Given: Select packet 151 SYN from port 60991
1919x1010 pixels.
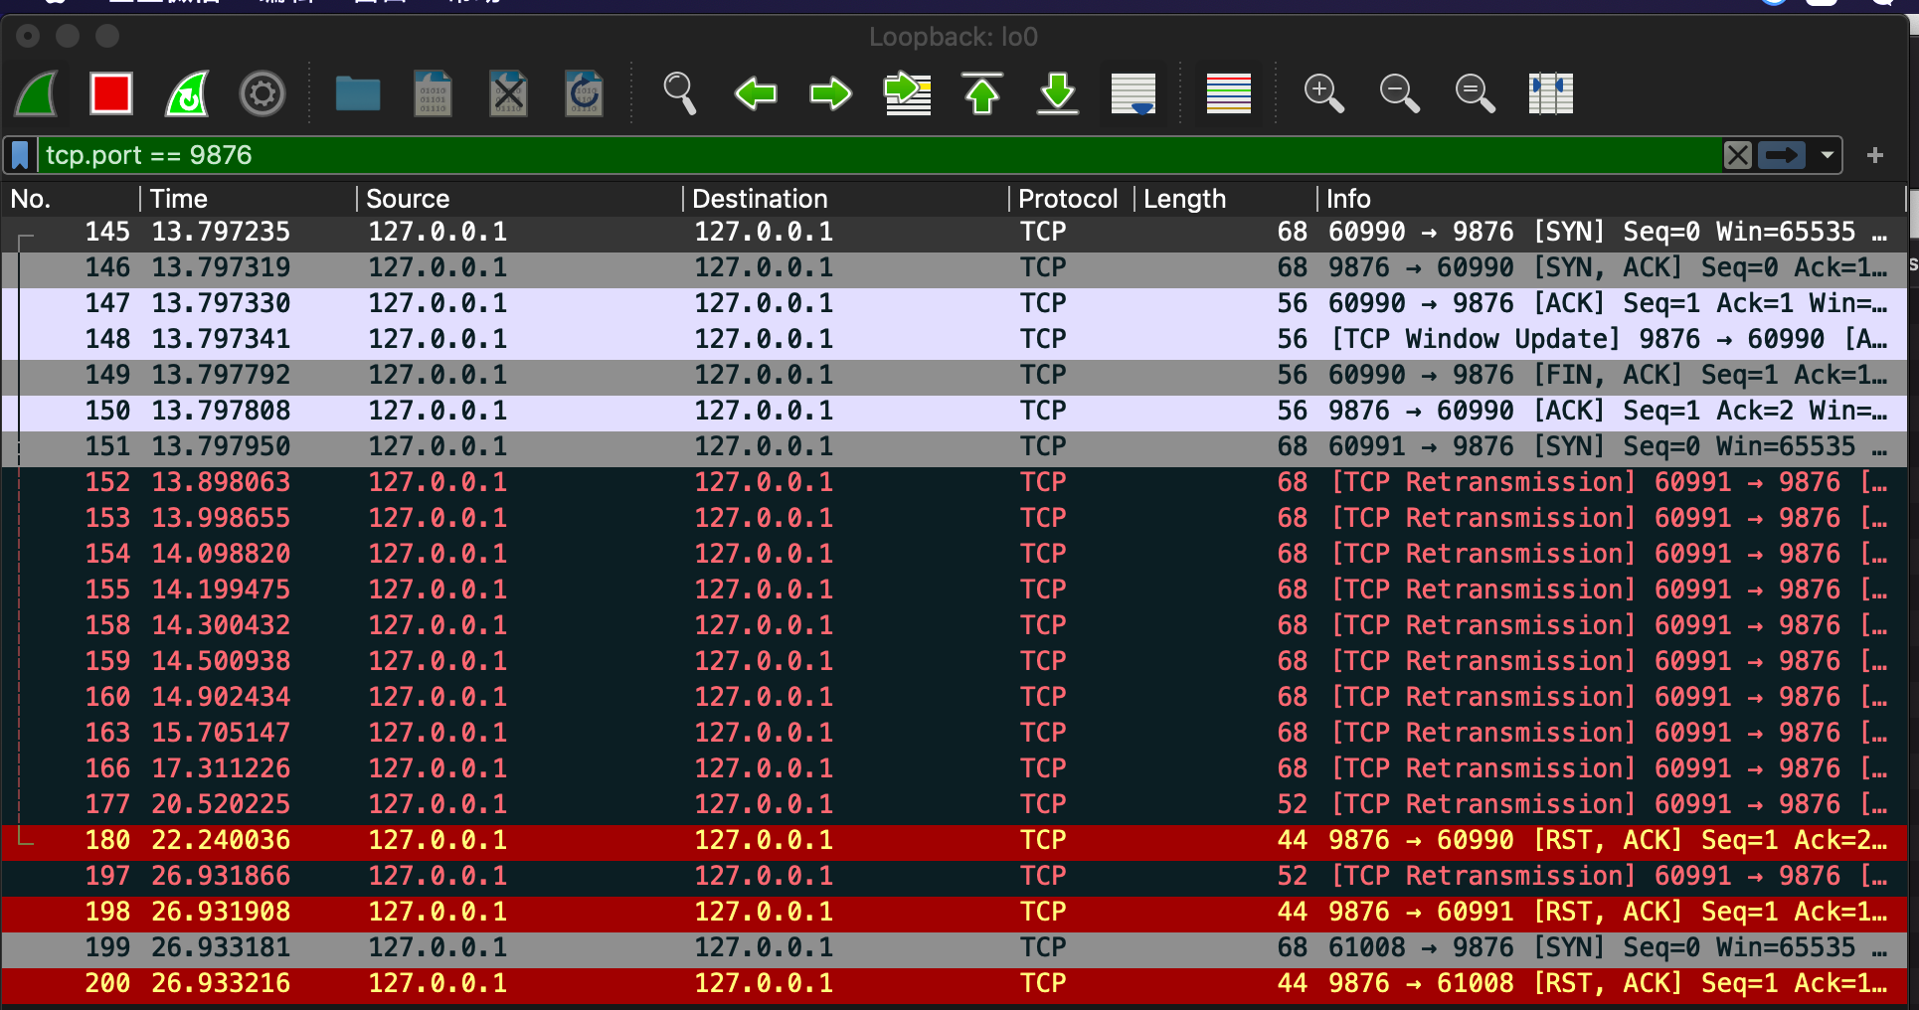Looking at the screenshot, I should pos(955,447).
